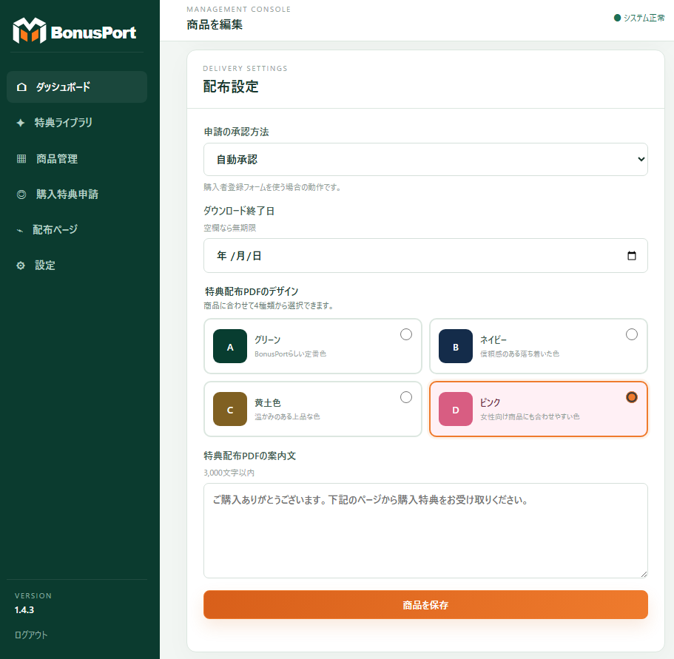Click the selected ピンク radio button
The image size is (674, 659).
(631, 397)
